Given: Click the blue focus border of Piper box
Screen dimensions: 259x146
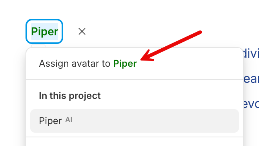Looking at the screenshot, I should point(44,20).
